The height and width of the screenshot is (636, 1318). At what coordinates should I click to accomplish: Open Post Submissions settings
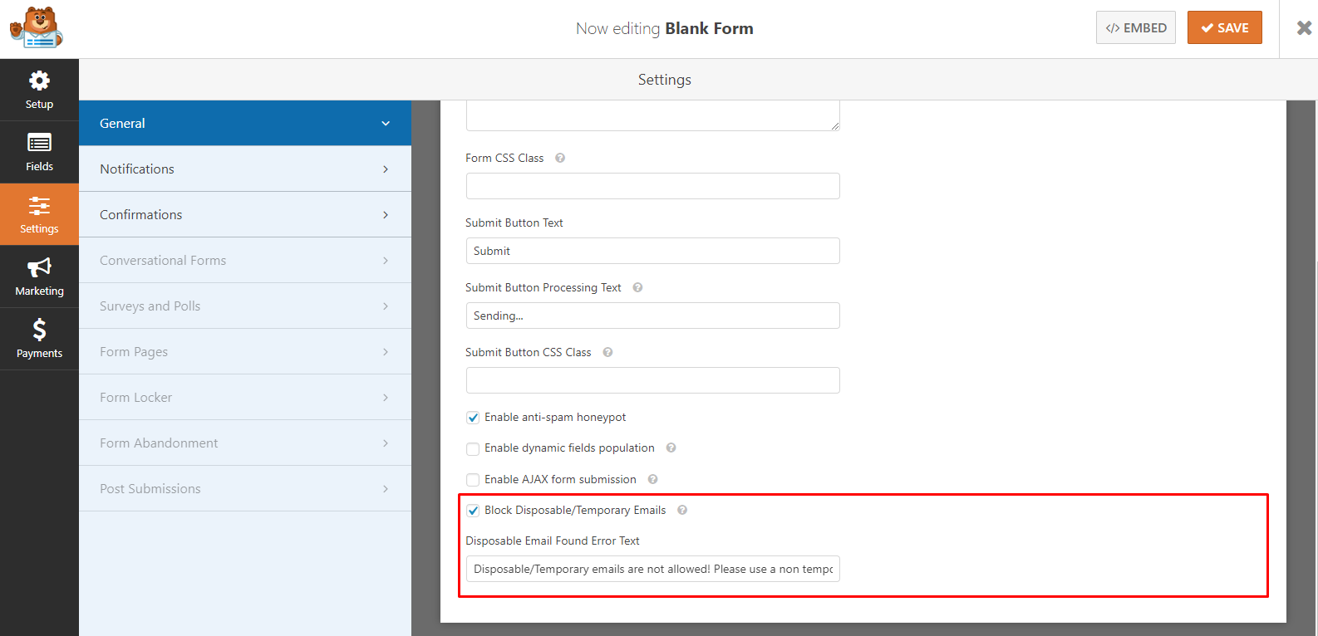pyautogui.click(x=245, y=488)
